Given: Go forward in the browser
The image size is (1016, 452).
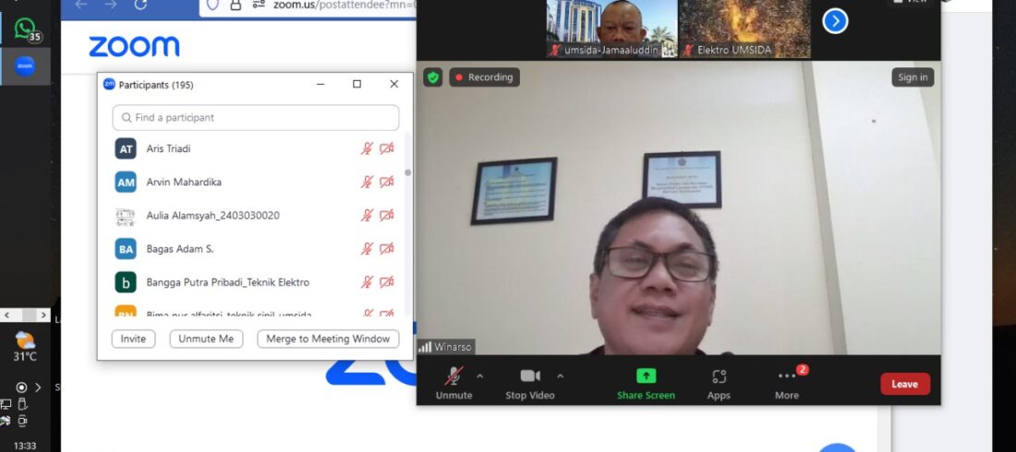Looking at the screenshot, I should [111, 6].
